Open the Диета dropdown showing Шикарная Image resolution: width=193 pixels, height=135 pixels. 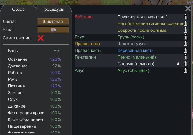(x=53, y=21)
